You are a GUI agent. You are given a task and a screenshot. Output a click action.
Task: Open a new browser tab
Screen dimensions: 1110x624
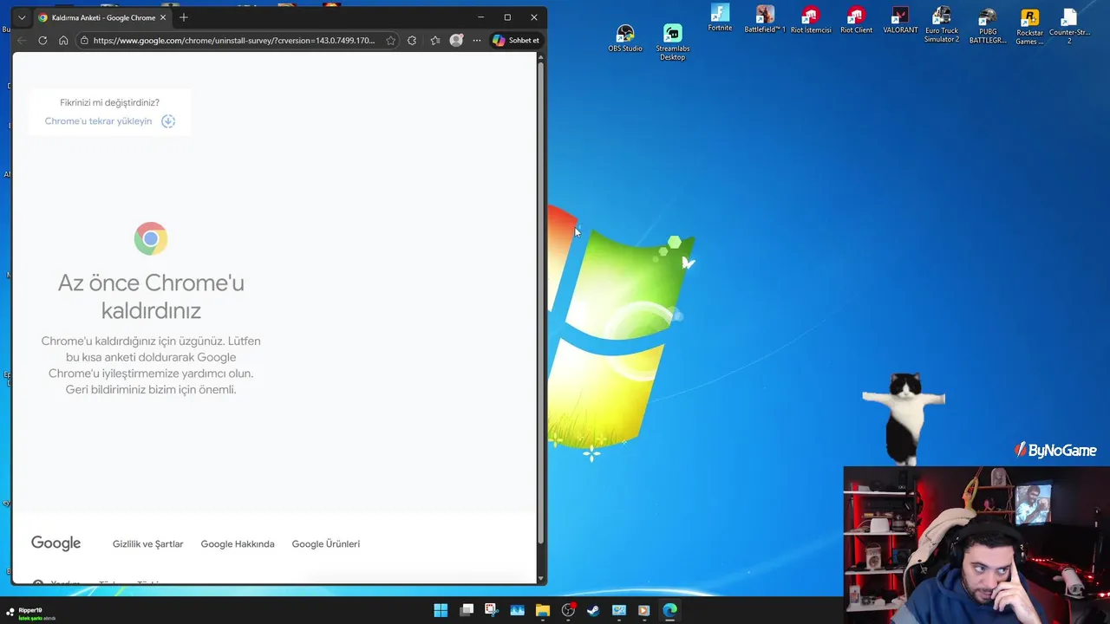(183, 17)
